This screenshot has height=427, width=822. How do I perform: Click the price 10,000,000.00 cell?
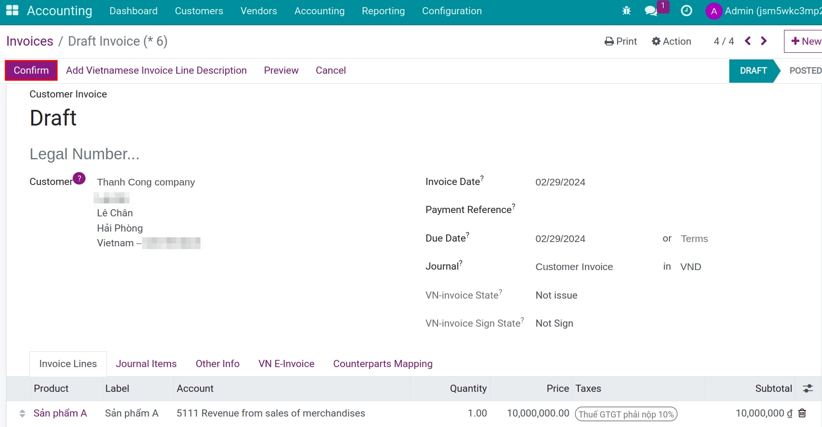tap(538, 413)
